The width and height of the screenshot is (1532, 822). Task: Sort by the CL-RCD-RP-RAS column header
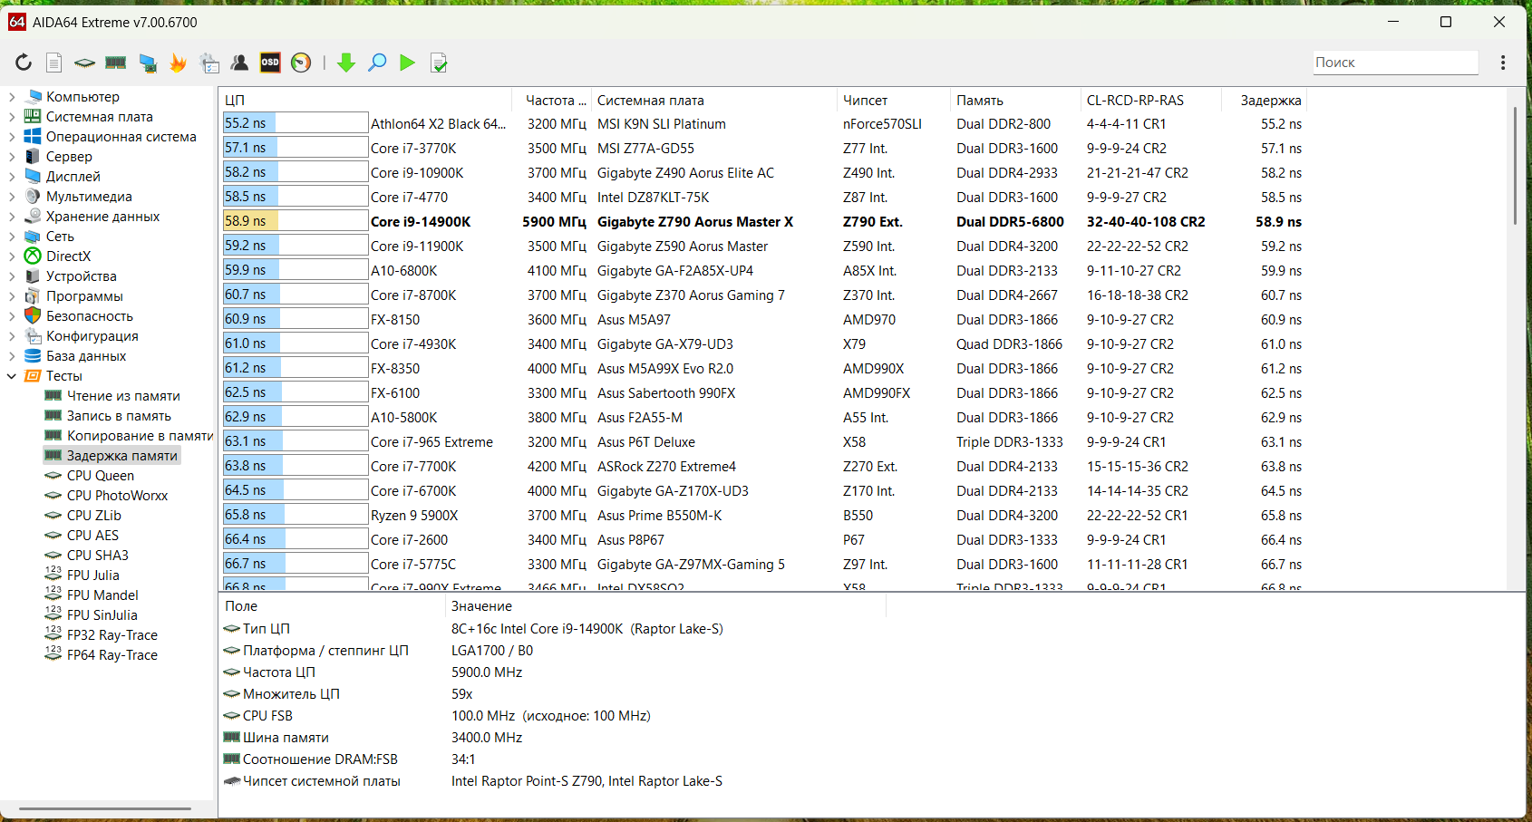point(1151,101)
